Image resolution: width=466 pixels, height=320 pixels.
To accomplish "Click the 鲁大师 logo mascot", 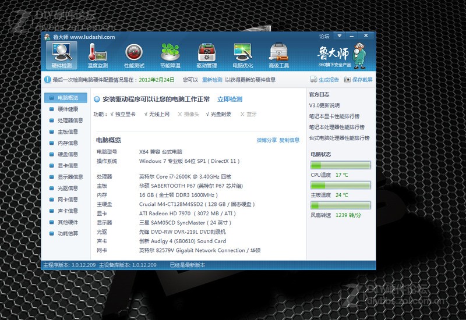I will click(x=359, y=55).
